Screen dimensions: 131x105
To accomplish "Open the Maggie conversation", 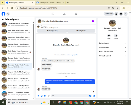I will 16,45.
